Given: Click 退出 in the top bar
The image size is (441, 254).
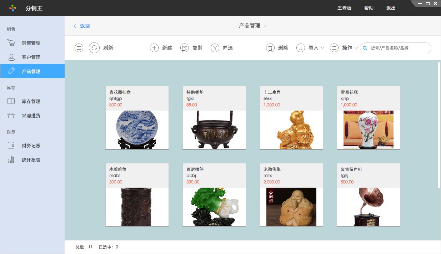Looking at the screenshot, I should pos(391,8).
